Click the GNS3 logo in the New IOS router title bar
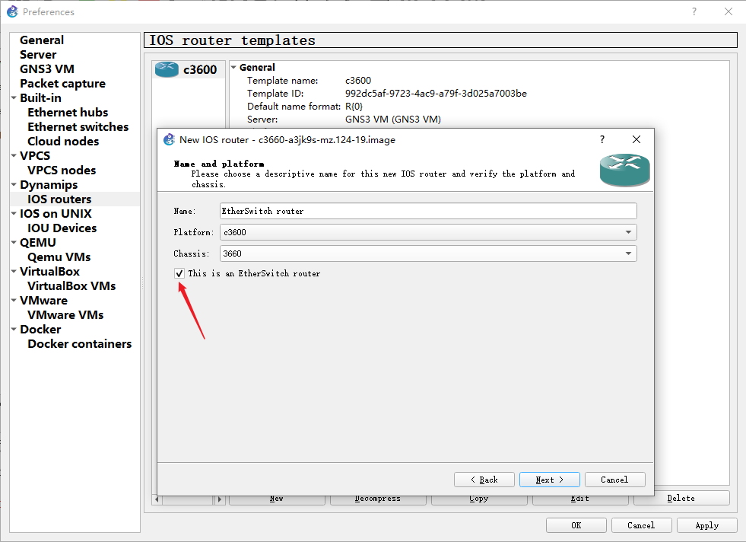The image size is (746, 542). click(169, 139)
